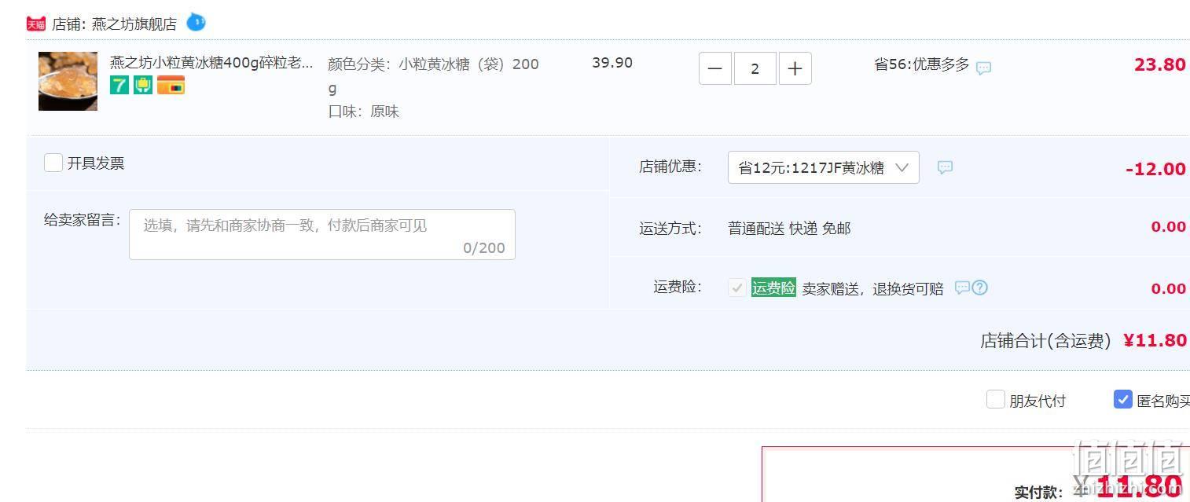Viewport: 1190px width, 502px height.
Task: Click the question mark help icon for 运费险
Action: 980,288
